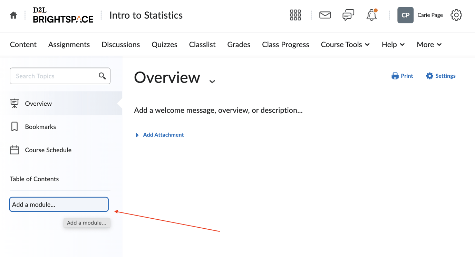This screenshot has height=257, width=475.
Task: Open the message alerts envelope icon
Action: coord(325,15)
